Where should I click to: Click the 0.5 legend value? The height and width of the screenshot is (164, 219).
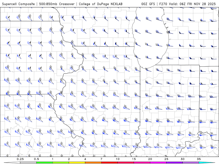(x=36, y=159)
